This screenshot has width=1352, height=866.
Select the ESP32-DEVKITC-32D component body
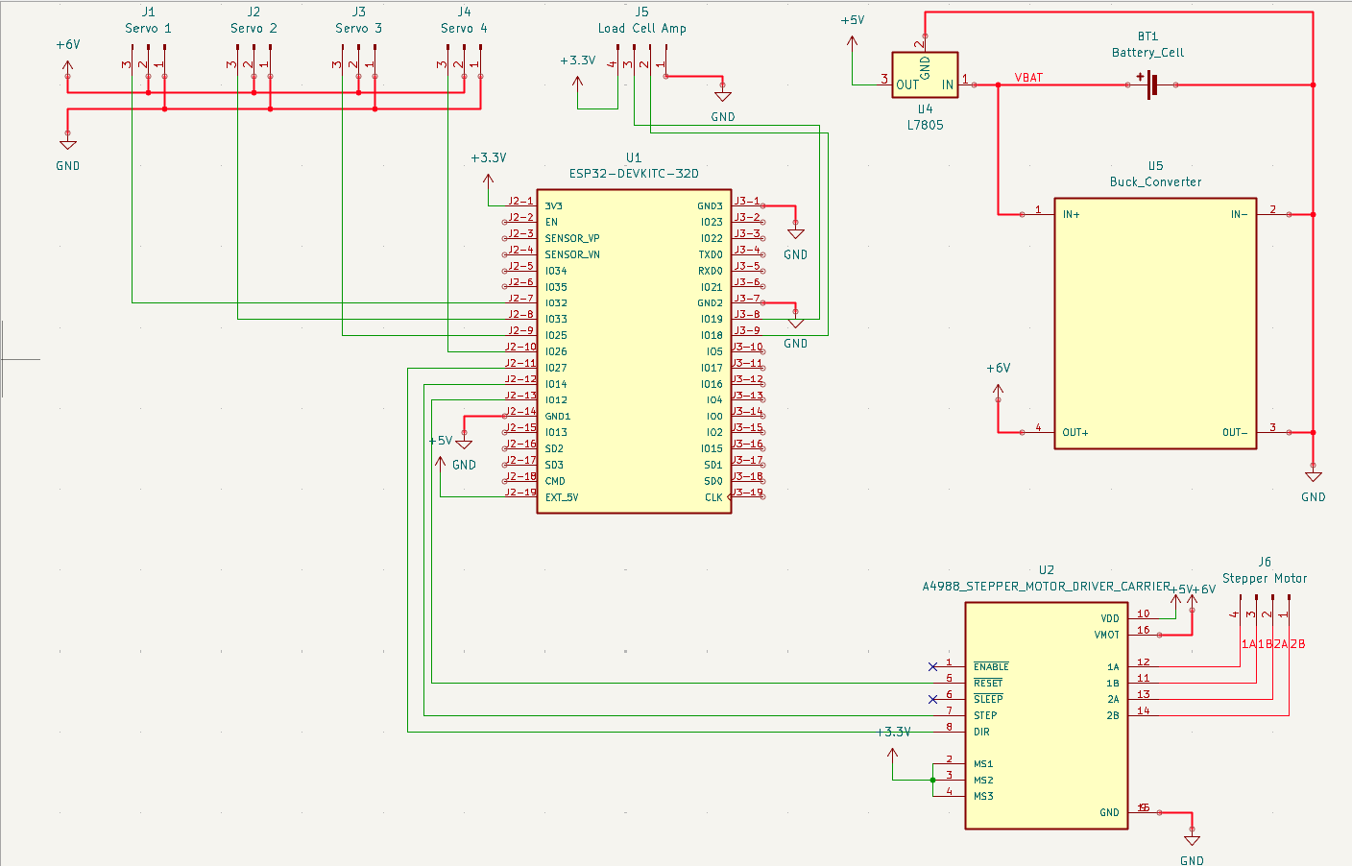coord(634,351)
